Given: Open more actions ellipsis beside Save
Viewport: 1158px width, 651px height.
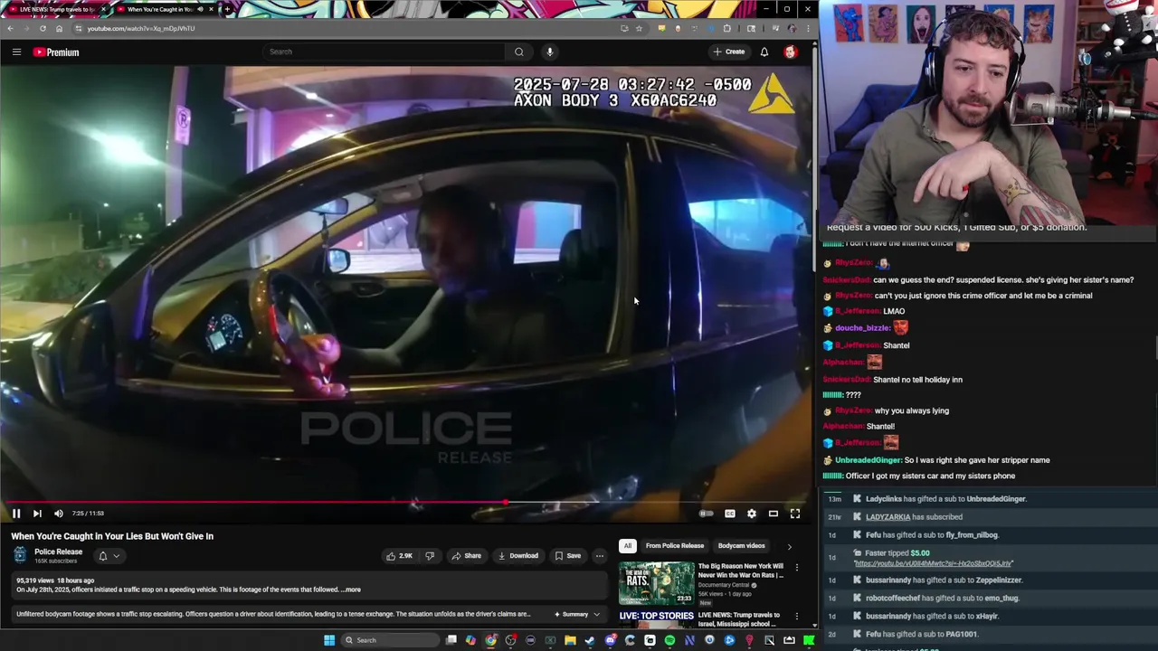Looking at the screenshot, I should pyautogui.click(x=599, y=556).
